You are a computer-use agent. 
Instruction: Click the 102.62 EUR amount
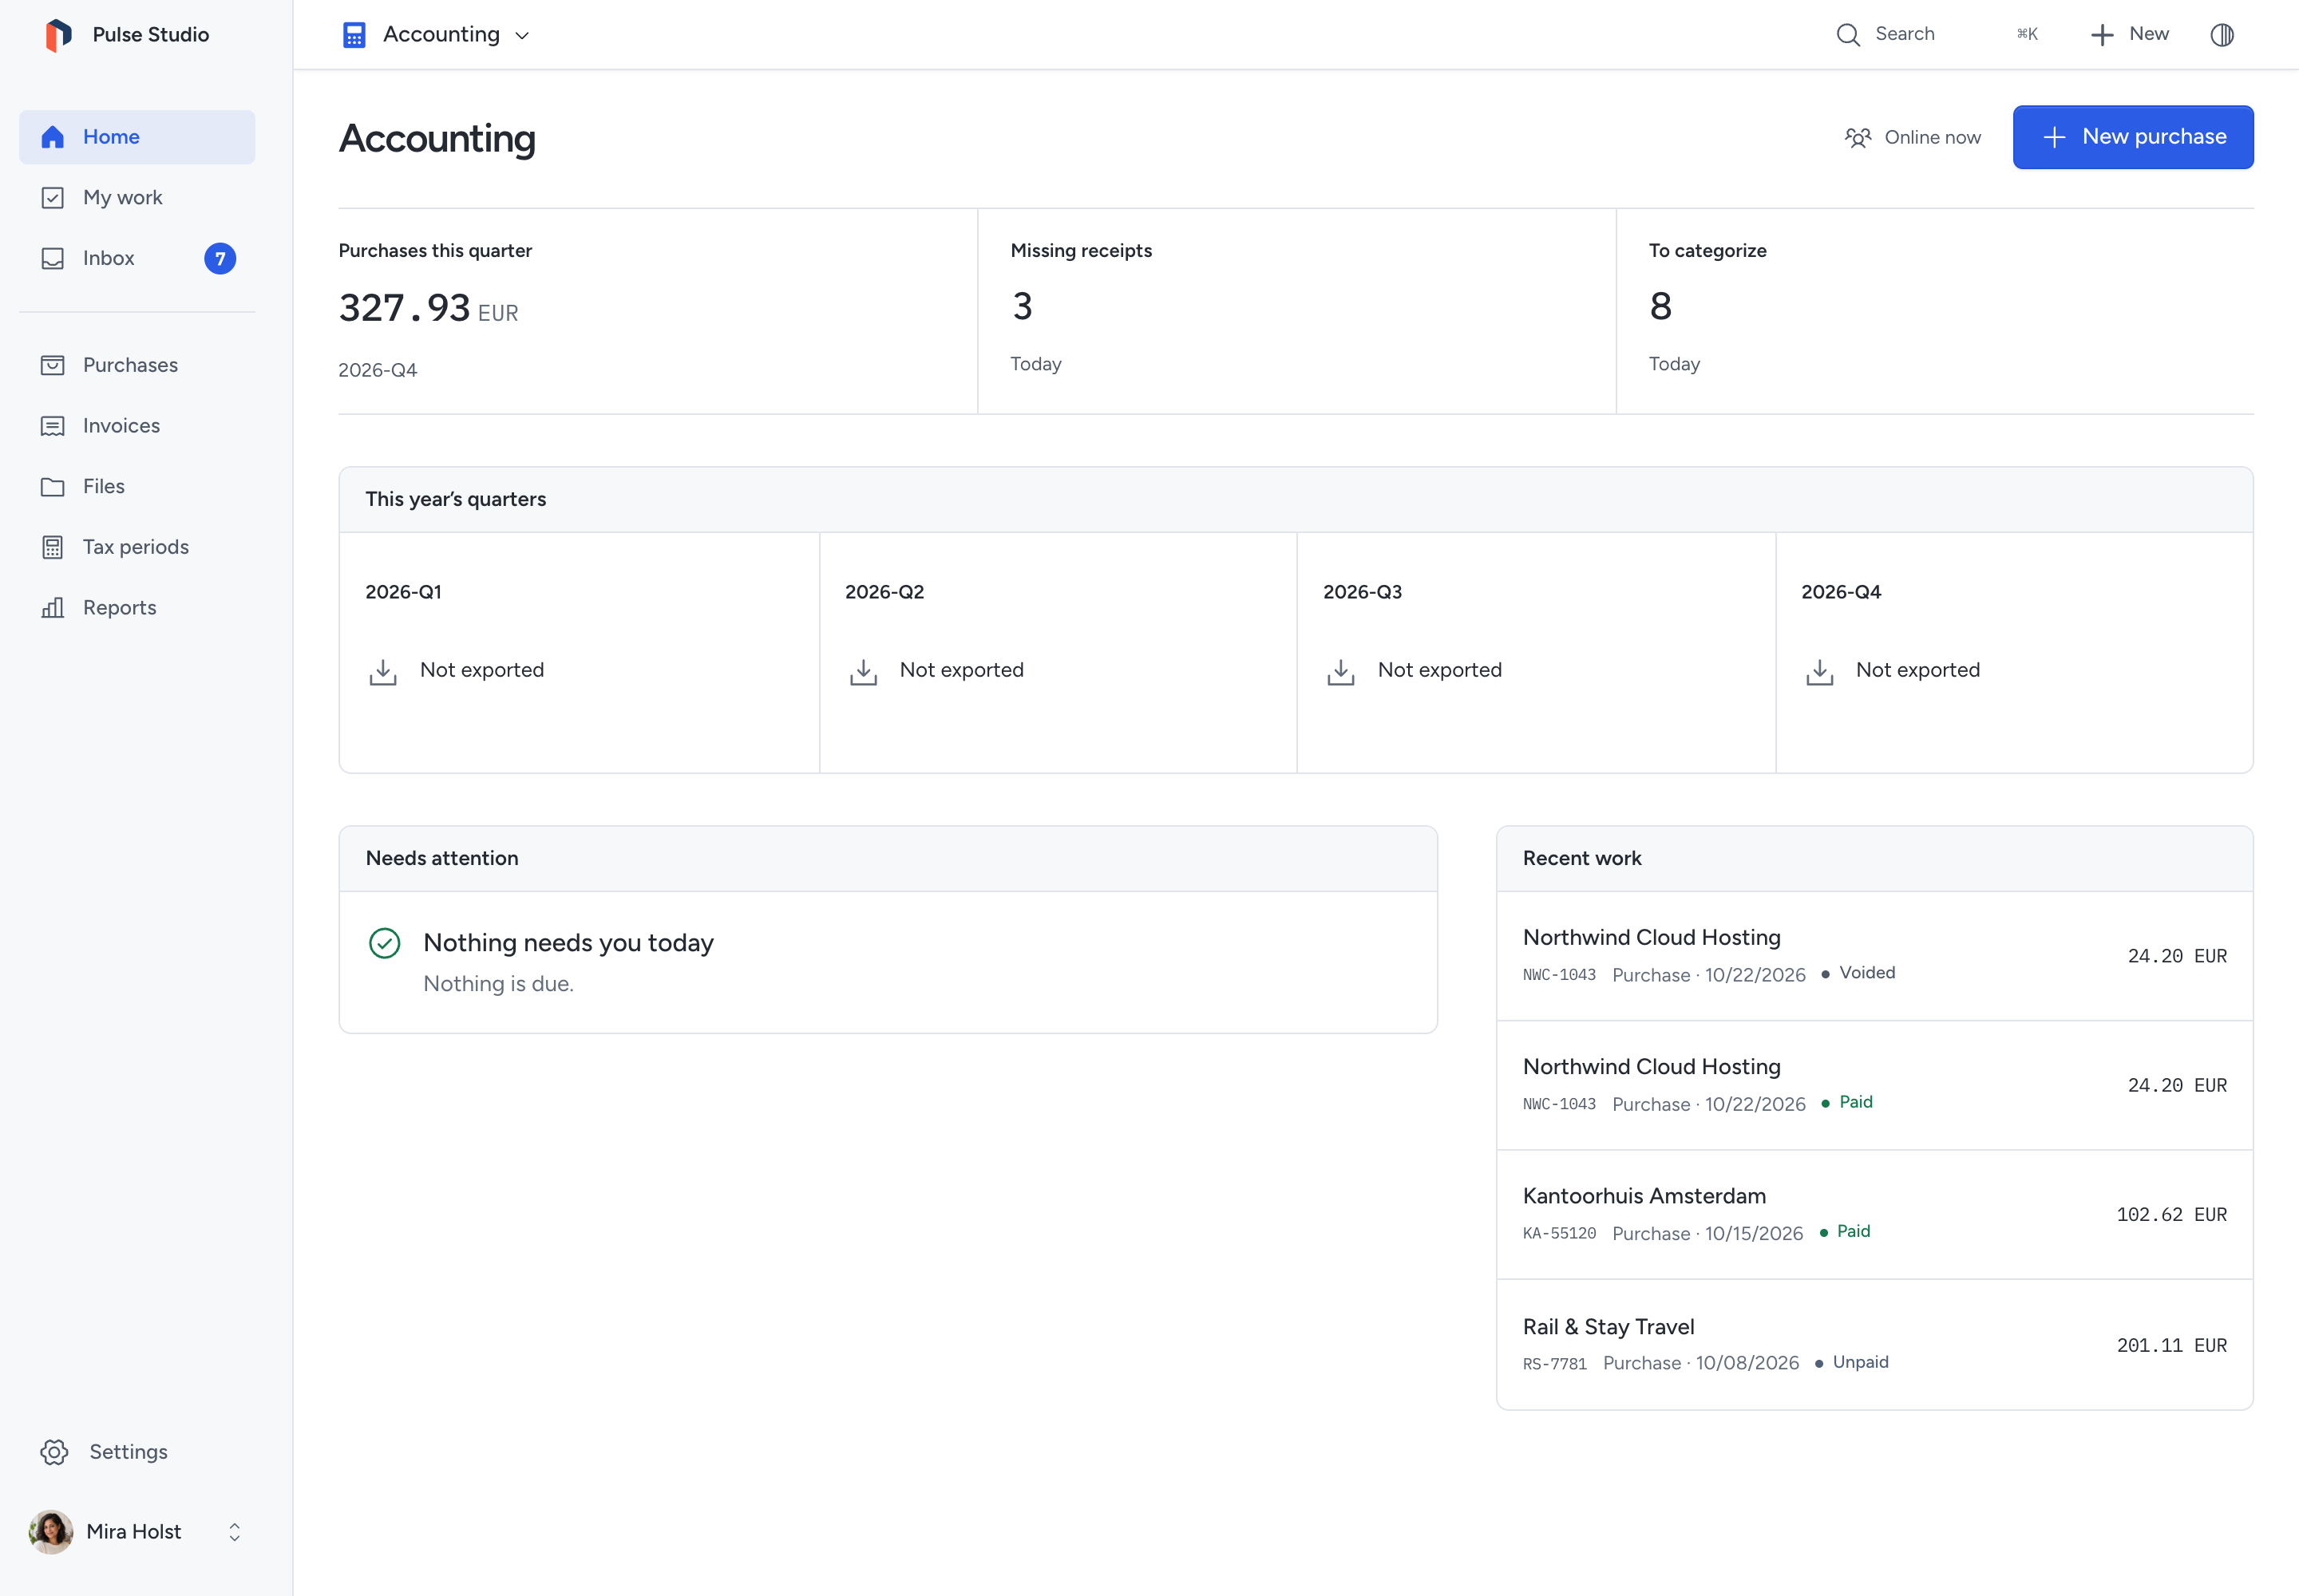pos(2171,1215)
